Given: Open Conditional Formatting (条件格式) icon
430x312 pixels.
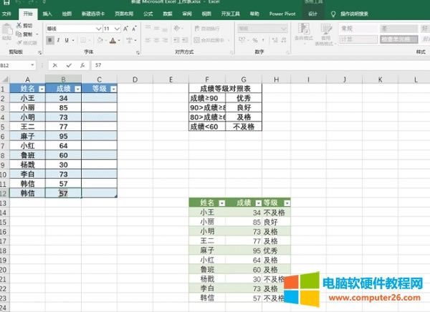Looking at the screenshot, I should (298, 32).
